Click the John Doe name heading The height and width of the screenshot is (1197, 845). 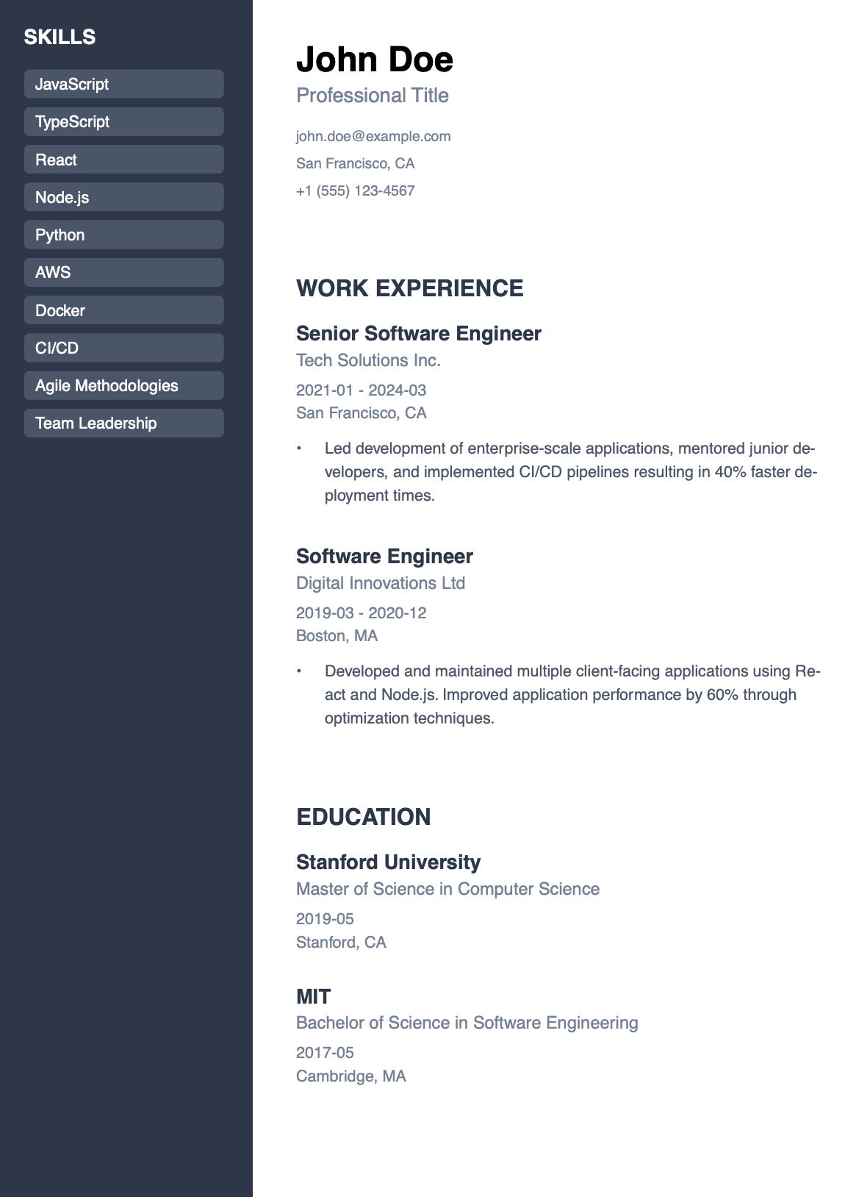(x=375, y=60)
